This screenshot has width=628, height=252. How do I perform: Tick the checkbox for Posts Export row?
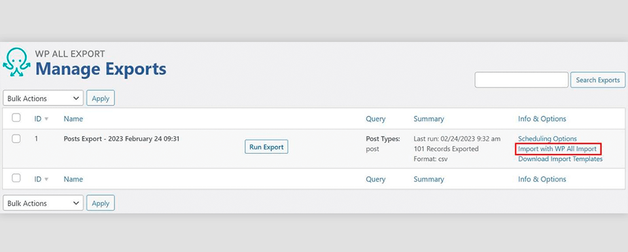click(16, 139)
